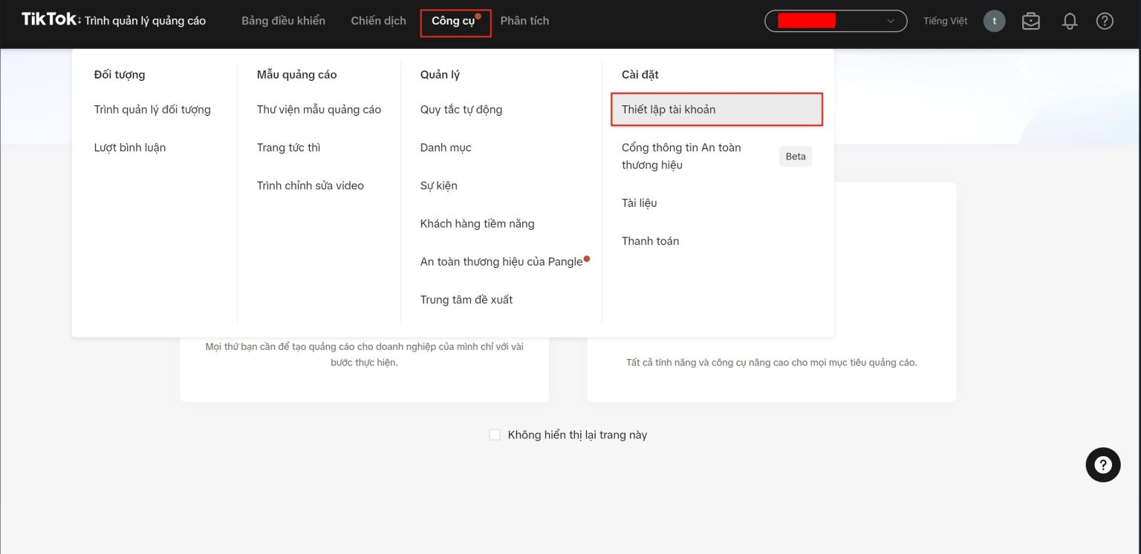Viewport: 1141px width, 554px height.
Task: Open the user avatar 't' icon
Action: (x=994, y=21)
